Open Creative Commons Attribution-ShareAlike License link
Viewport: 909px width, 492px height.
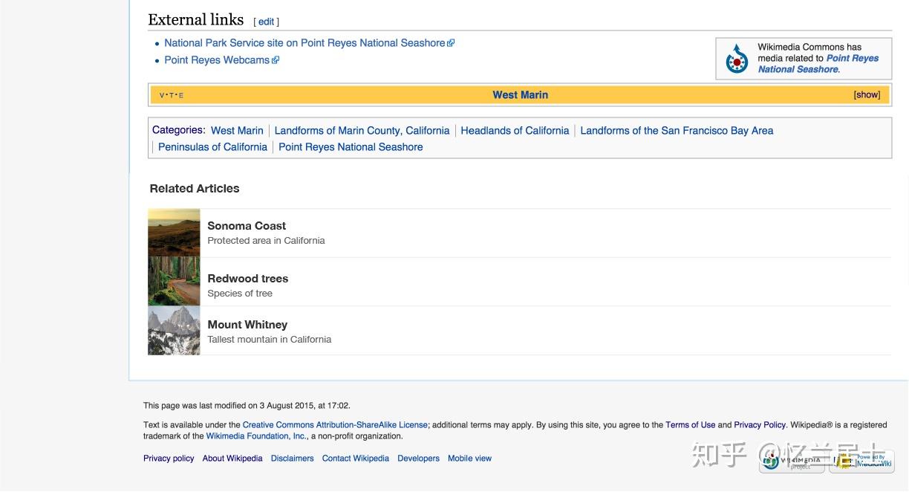pyautogui.click(x=335, y=425)
